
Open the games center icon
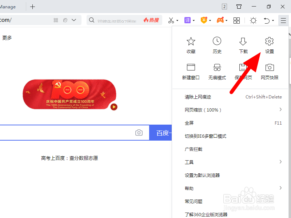click(x=220, y=20)
